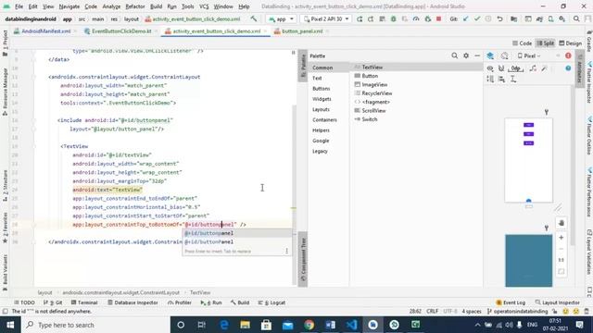The width and height of the screenshot is (593, 333).
Task: Click the magnet autoconnect icon
Action: click(501, 68)
